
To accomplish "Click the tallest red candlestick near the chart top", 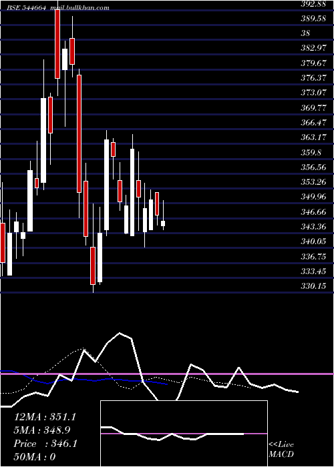I will (57, 44).
